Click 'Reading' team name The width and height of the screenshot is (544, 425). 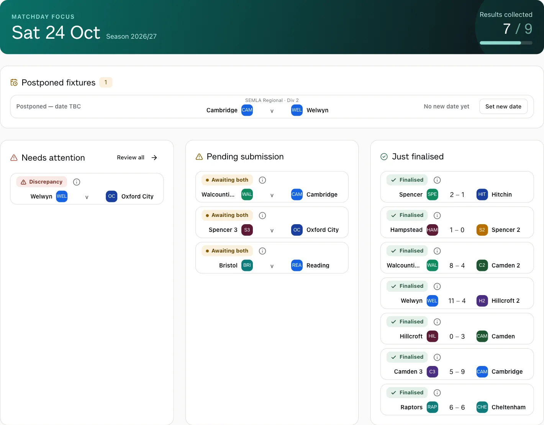pos(318,266)
